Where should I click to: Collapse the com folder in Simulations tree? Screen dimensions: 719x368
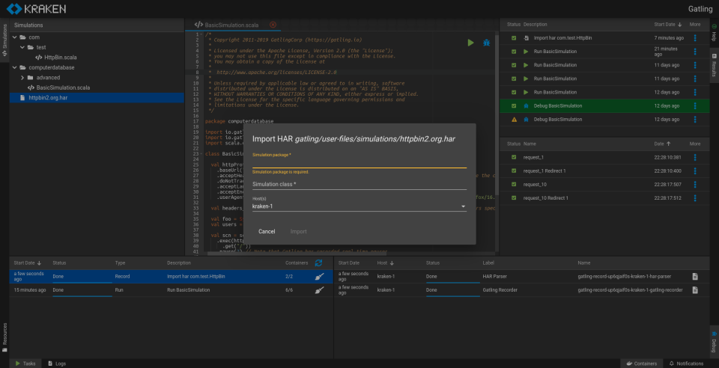[14, 37]
